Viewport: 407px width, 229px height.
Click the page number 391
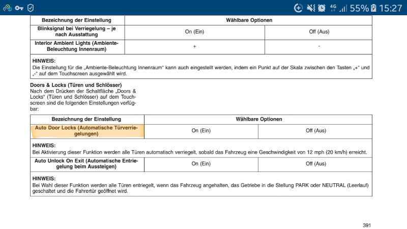367,225
